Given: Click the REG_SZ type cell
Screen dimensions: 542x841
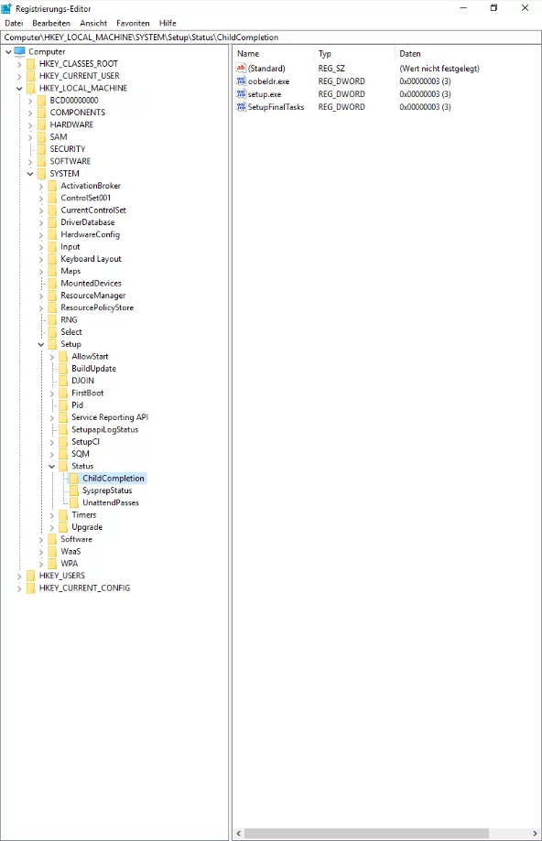Looking at the screenshot, I should [x=331, y=68].
